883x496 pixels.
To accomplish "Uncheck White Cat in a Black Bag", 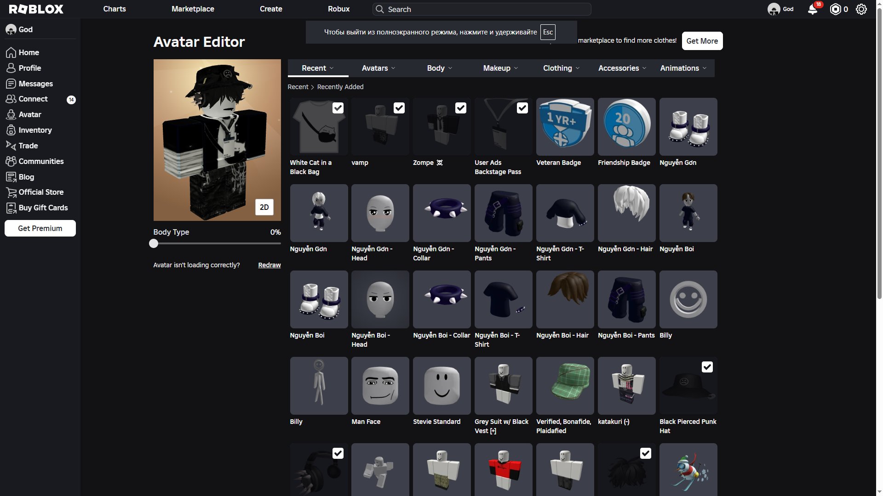I will pos(338,108).
